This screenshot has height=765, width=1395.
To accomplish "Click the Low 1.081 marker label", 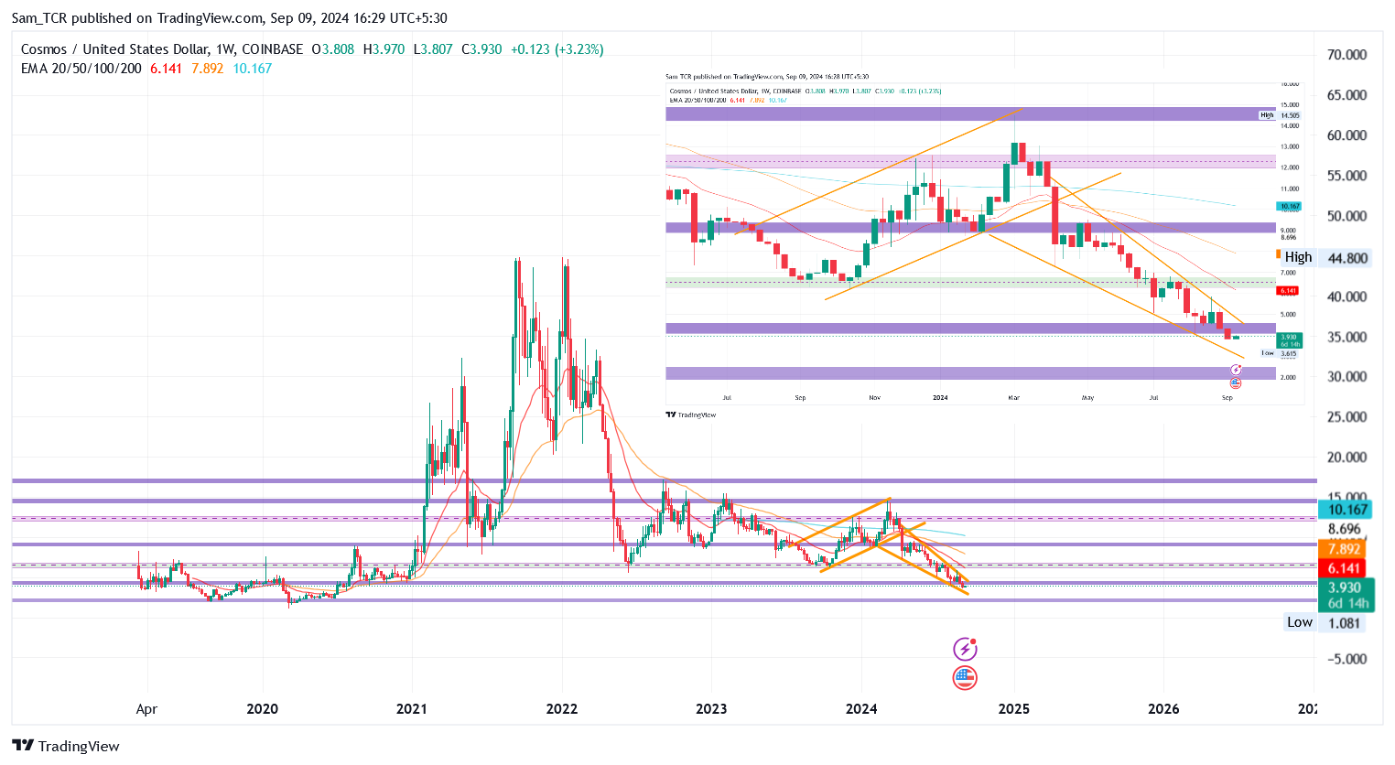I will 1324,622.
